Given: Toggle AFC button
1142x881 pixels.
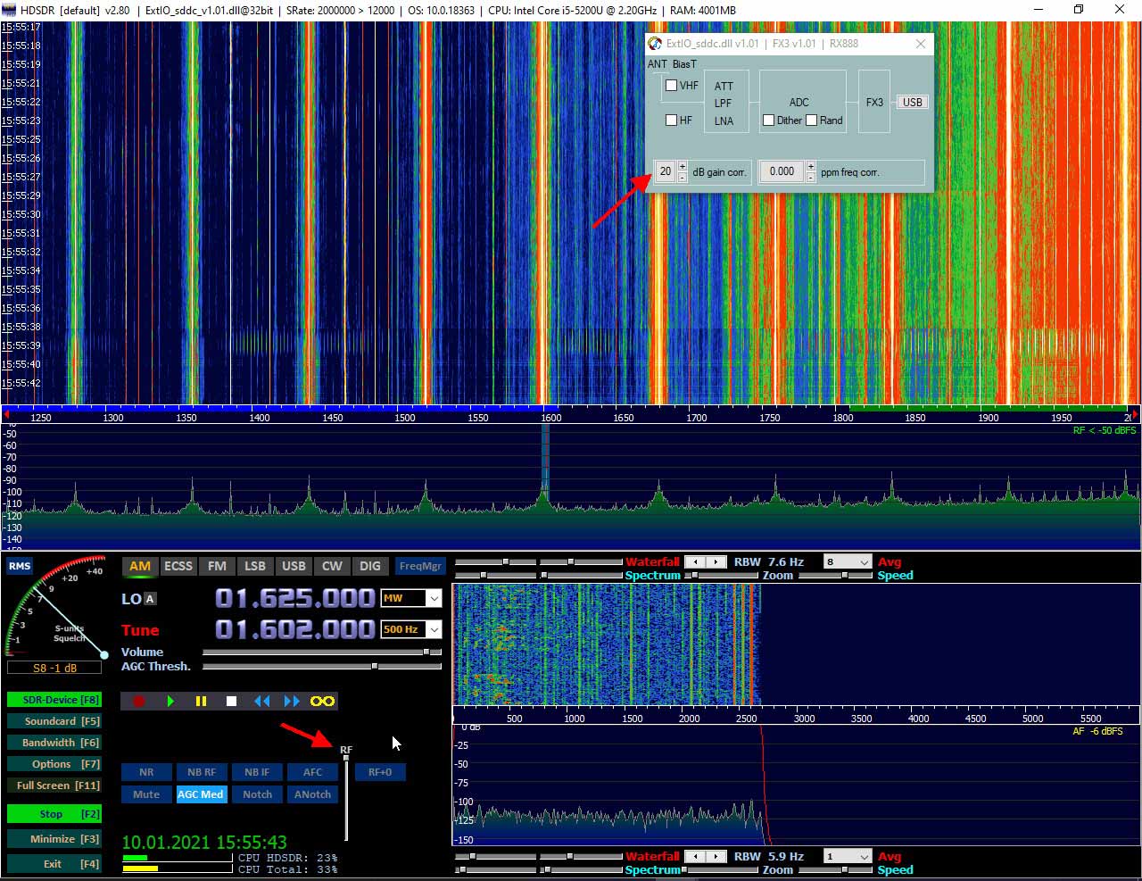Looking at the screenshot, I should [x=312, y=772].
